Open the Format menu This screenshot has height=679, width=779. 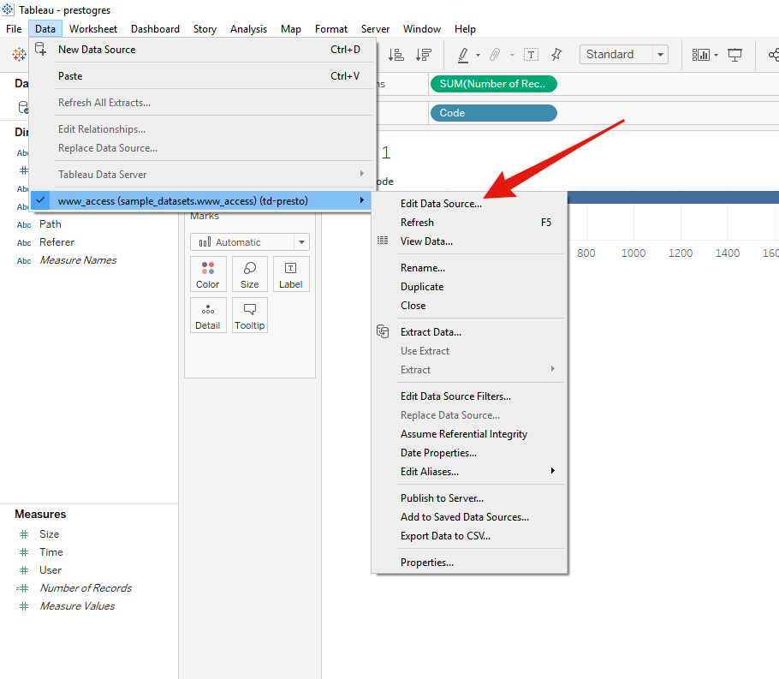click(331, 29)
